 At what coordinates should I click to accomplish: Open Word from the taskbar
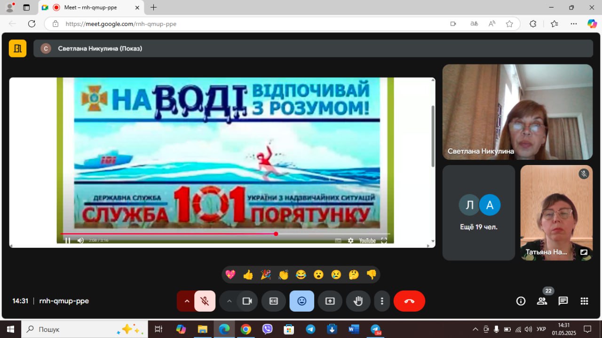(354, 329)
